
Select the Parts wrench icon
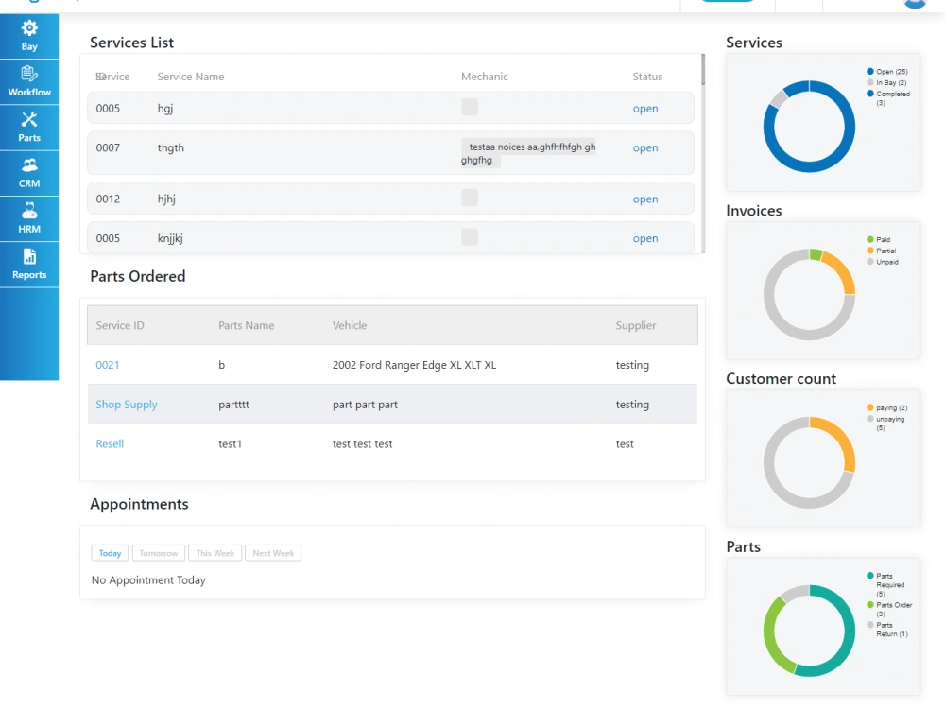[x=29, y=127]
